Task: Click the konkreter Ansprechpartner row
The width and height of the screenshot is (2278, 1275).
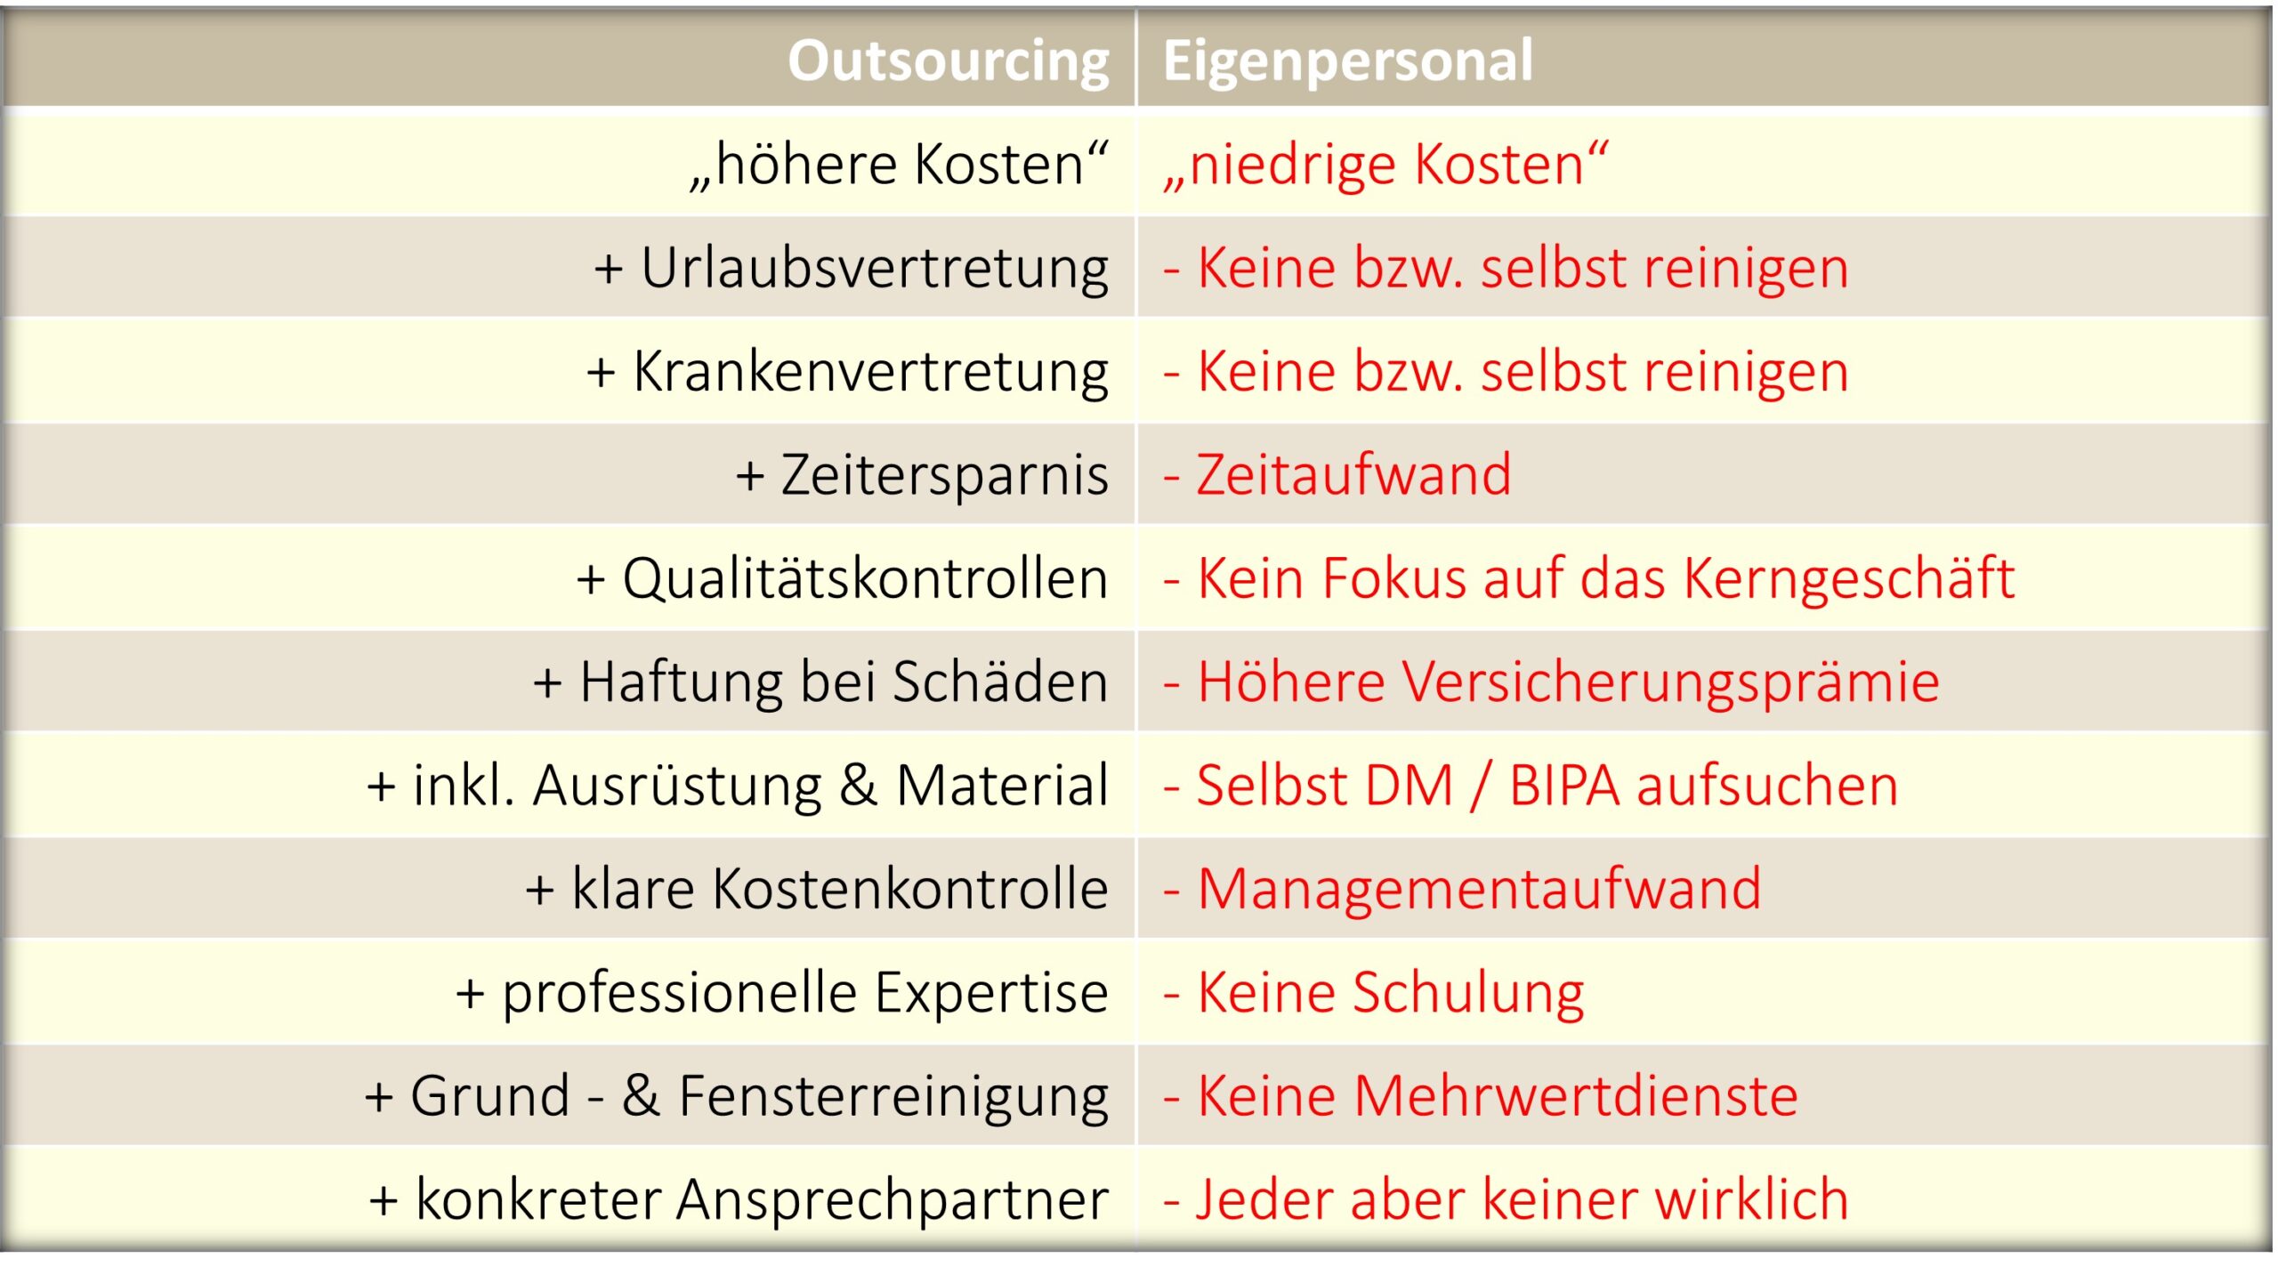Action: point(1139,1214)
